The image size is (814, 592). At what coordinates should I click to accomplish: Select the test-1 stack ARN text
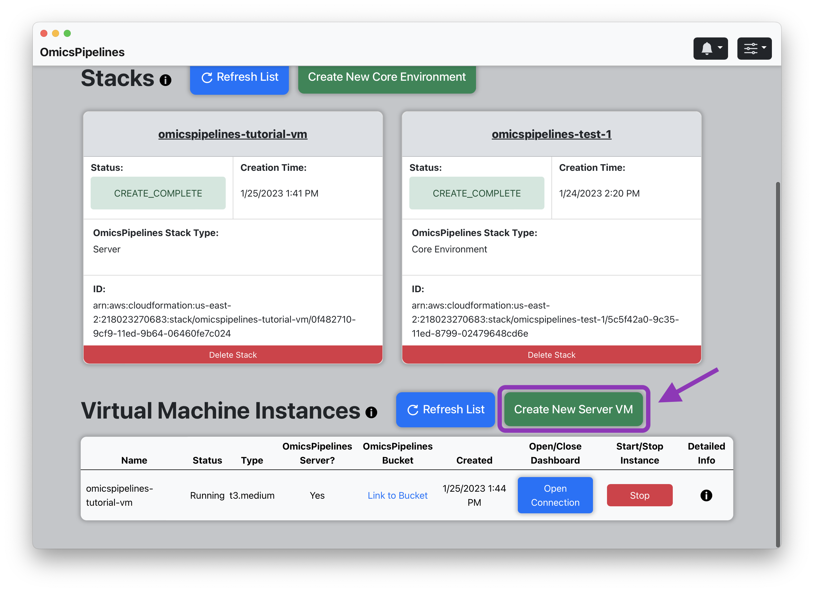[545, 319]
